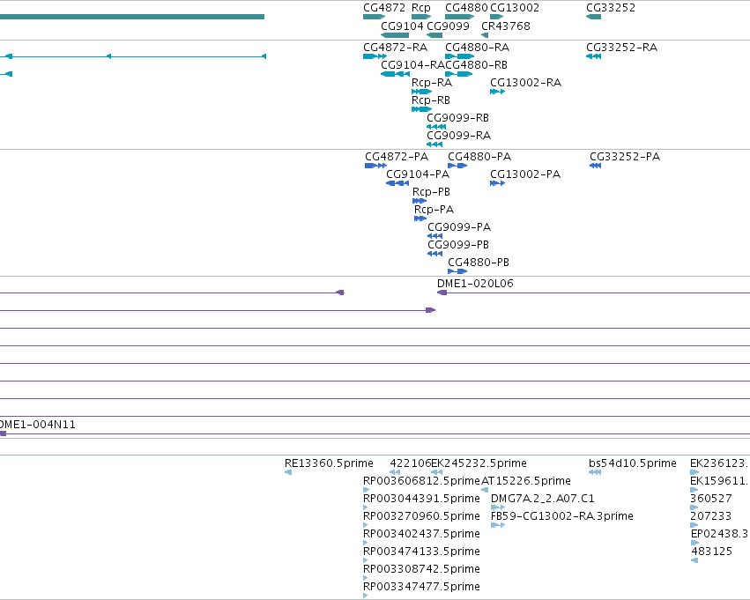The height and width of the screenshot is (600, 750).
Task: Select the CR43768 gene arrow glyph
Action: pos(485,35)
